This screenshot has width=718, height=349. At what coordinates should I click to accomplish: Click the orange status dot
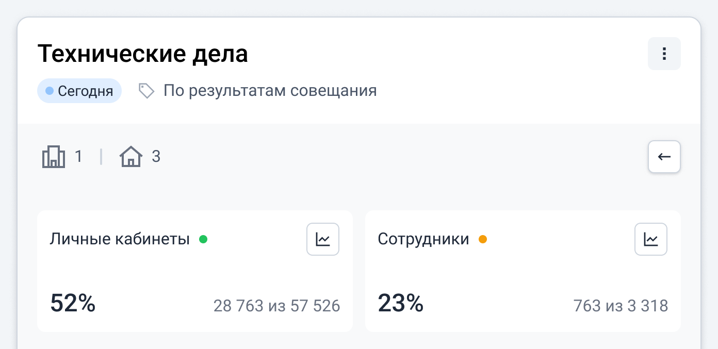pos(483,239)
